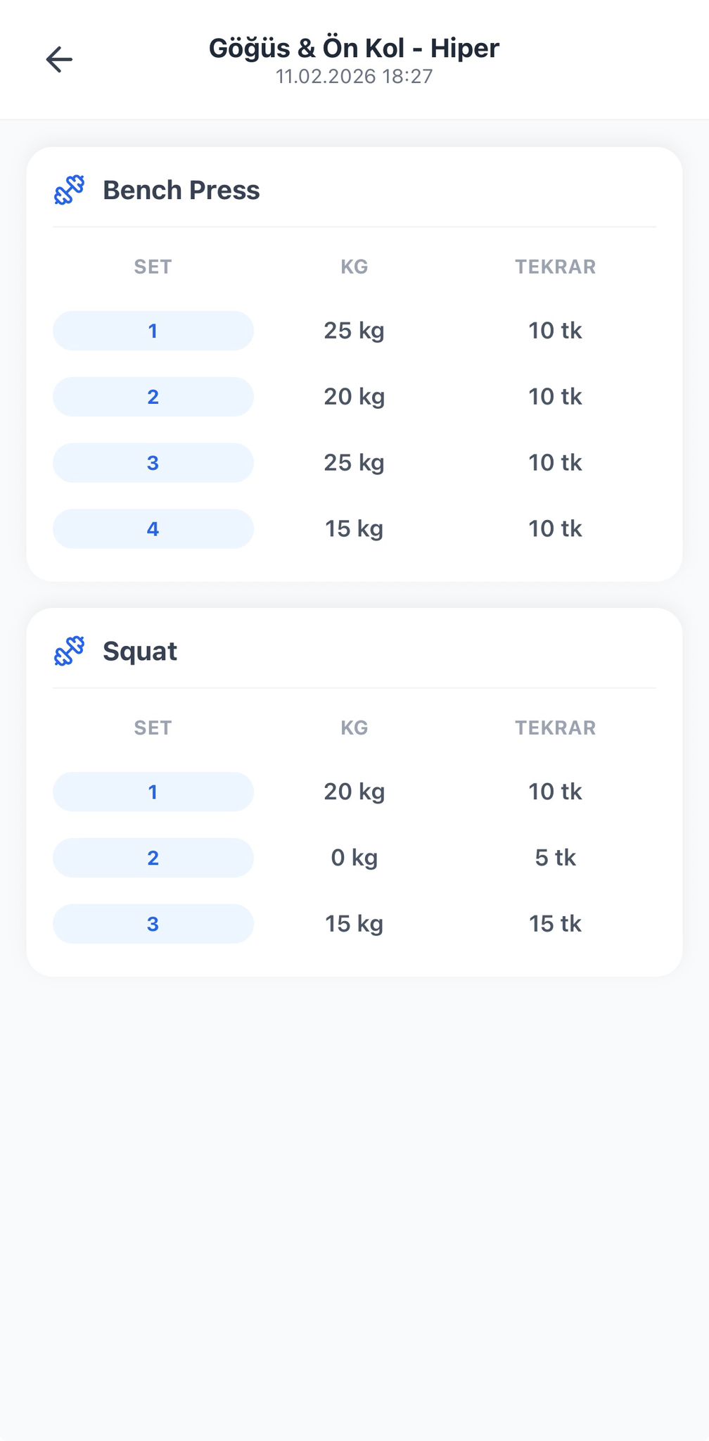
Task: Select Bench Press set 2 badge
Action: click(x=153, y=397)
